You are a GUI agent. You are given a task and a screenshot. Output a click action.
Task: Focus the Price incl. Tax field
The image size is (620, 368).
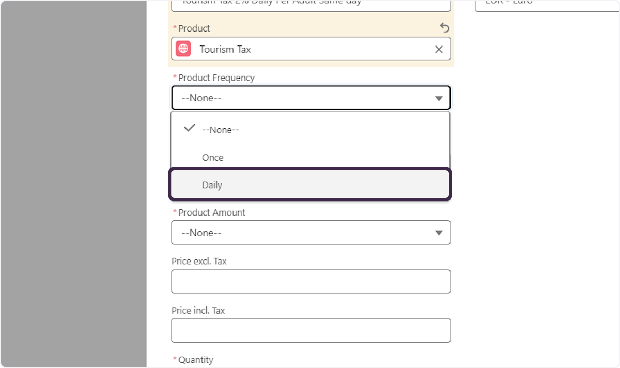311,330
